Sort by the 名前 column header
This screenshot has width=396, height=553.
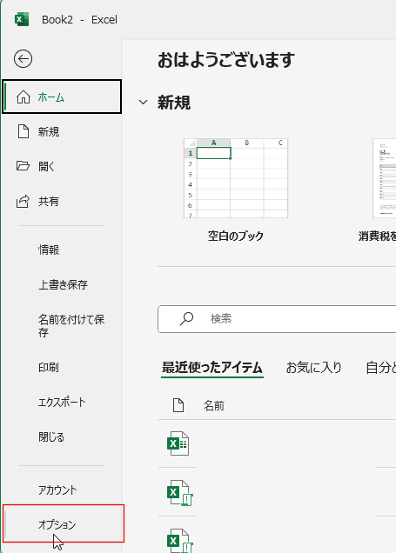[214, 405]
